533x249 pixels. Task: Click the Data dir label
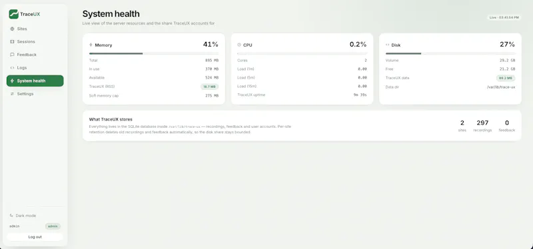(x=392, y=87)
